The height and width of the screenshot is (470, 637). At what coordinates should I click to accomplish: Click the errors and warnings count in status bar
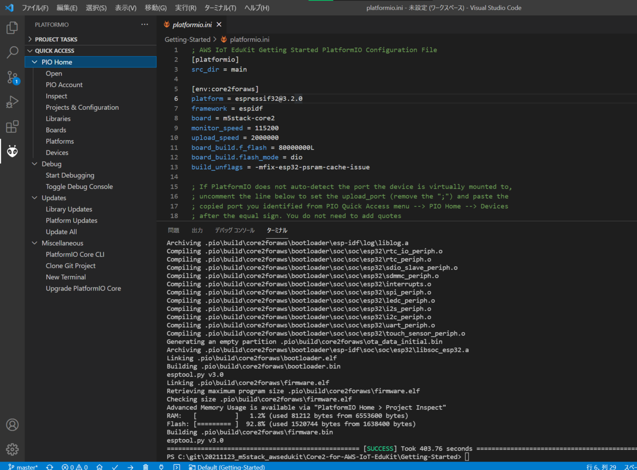coord(74,467)
